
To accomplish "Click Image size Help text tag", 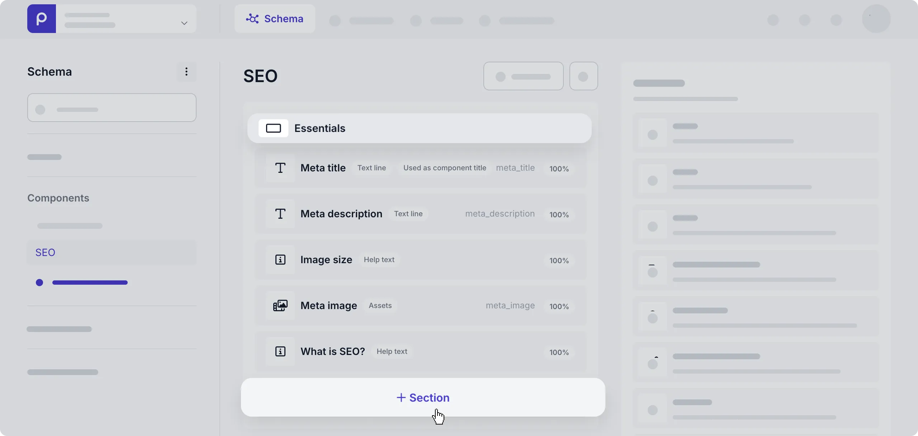I will (x=379, y=260).
